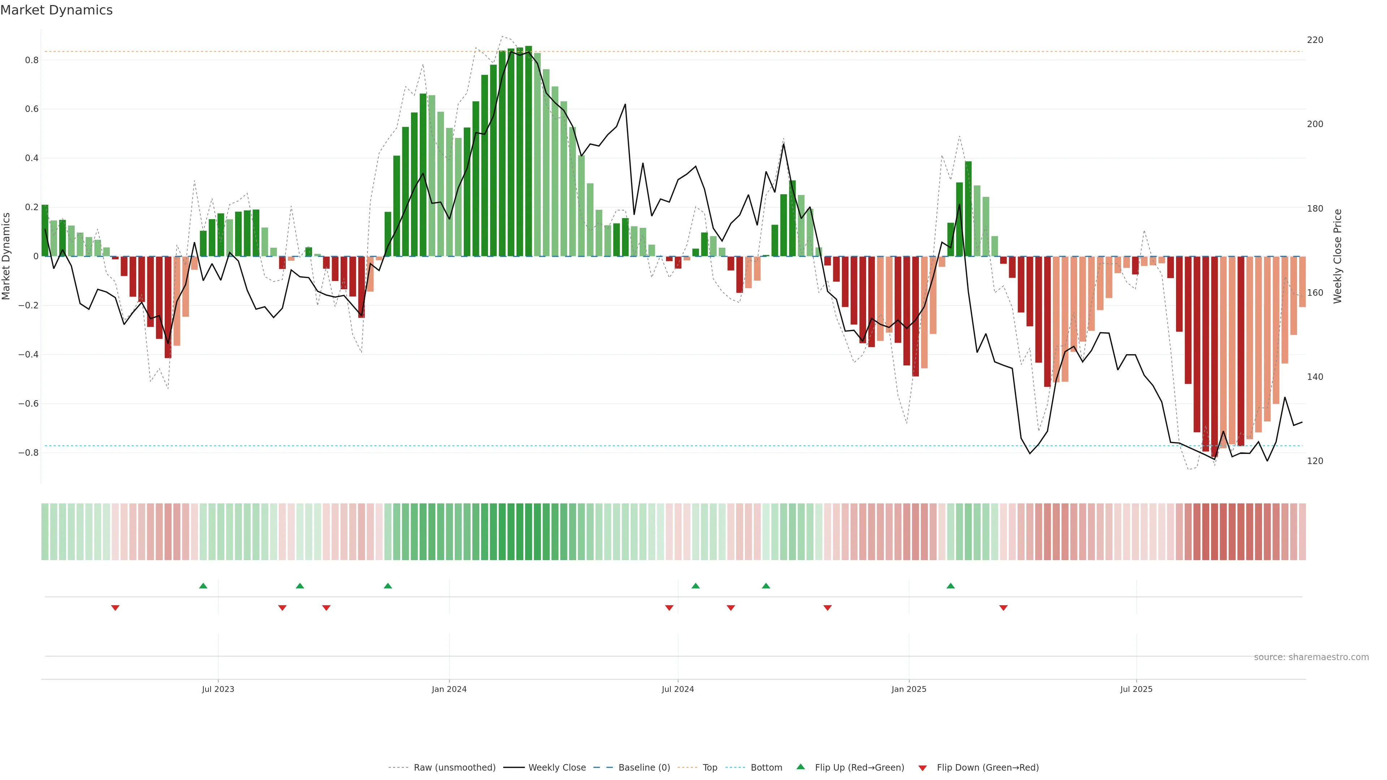Hide the Top threshold legend item
This screenshot has width=1387, height=780.
click(710, 768)
